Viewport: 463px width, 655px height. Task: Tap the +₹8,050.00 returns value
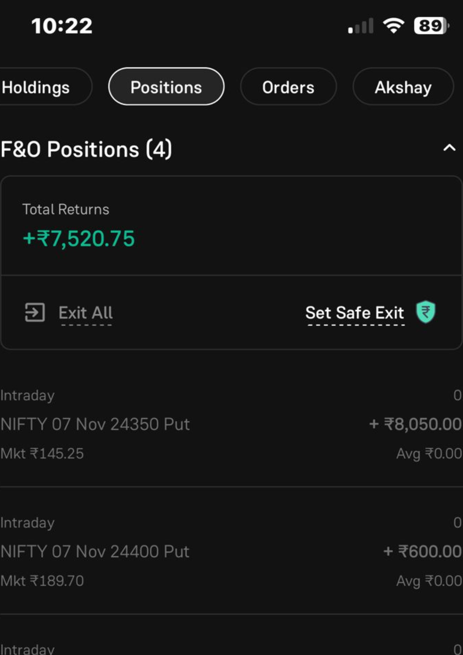[x=416, y=424]
